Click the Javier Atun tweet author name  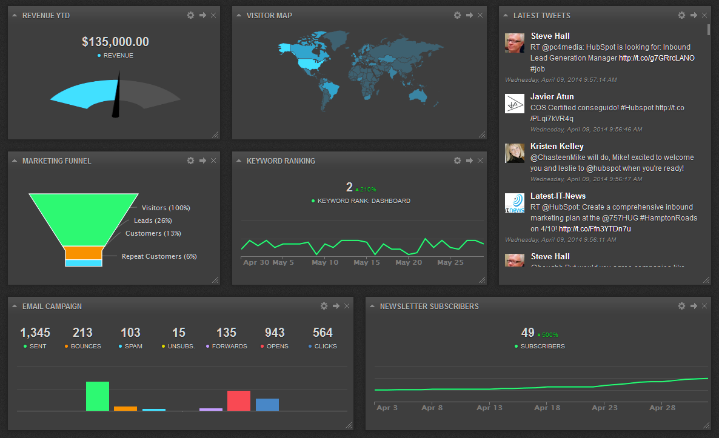[x=552, y=97]
